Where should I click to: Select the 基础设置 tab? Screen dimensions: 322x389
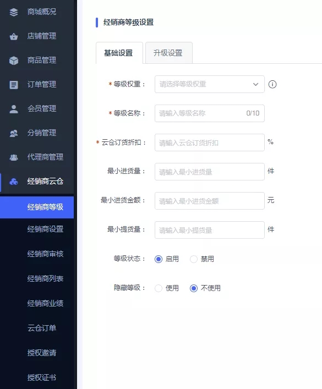(x=119, y=53)
